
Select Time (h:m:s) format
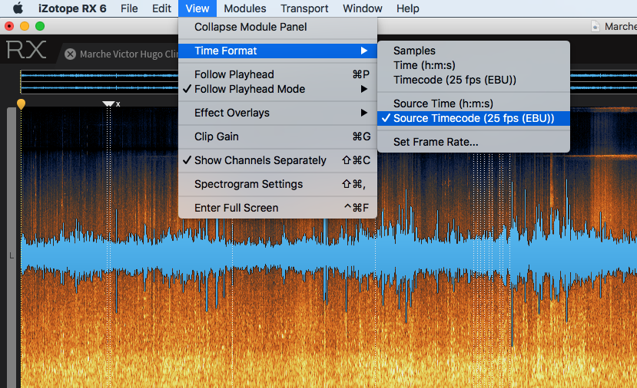tap(473, 65)
